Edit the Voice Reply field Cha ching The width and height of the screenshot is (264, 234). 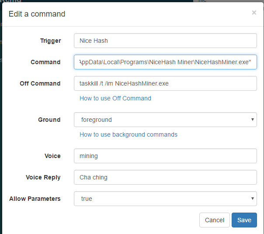pos(165,177)
